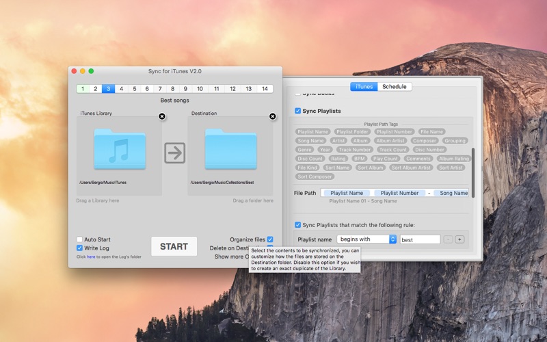Click the 'Sort Composer' path tag

click(x=315, y=177)
